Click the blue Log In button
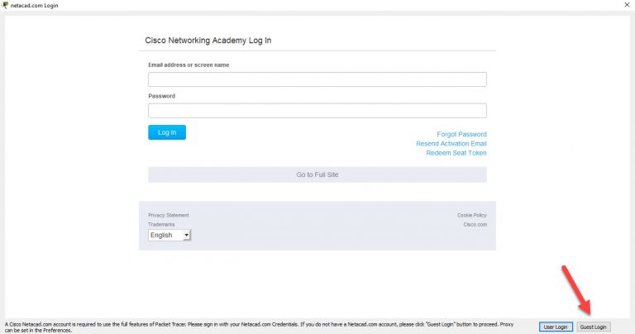 167,132
